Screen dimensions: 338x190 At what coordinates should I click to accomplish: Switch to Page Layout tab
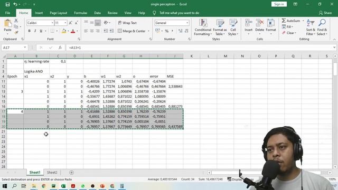point(59,13)
